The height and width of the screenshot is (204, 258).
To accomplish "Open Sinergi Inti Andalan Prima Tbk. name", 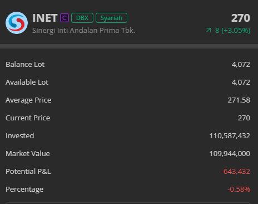I will tap(83, 30).
